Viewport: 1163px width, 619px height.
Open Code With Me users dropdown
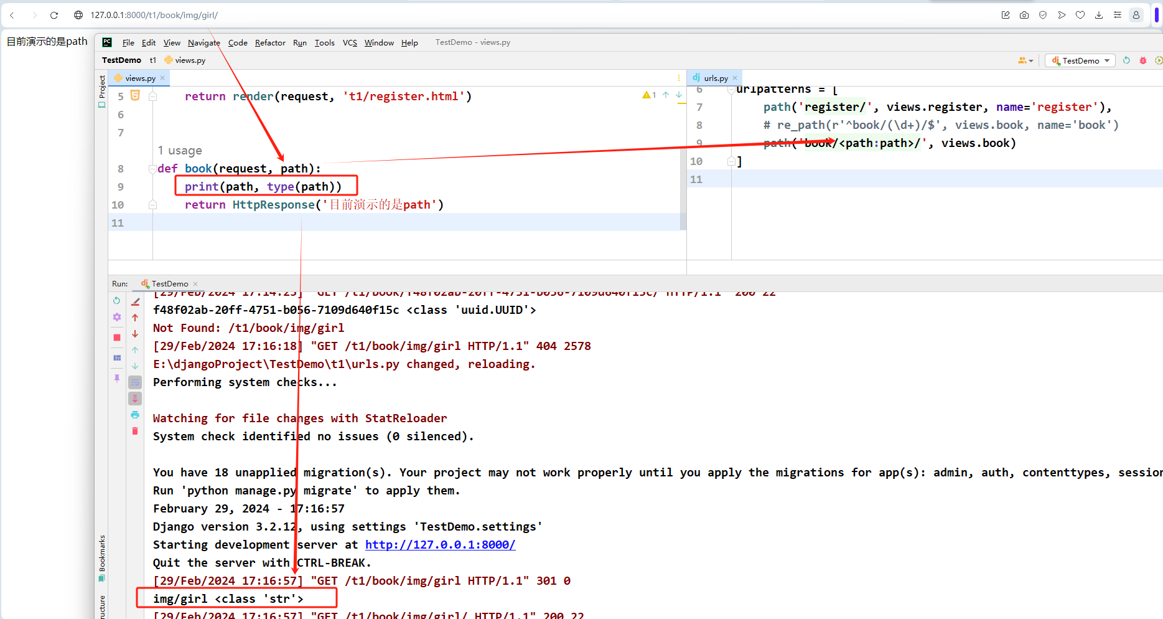1025,60
